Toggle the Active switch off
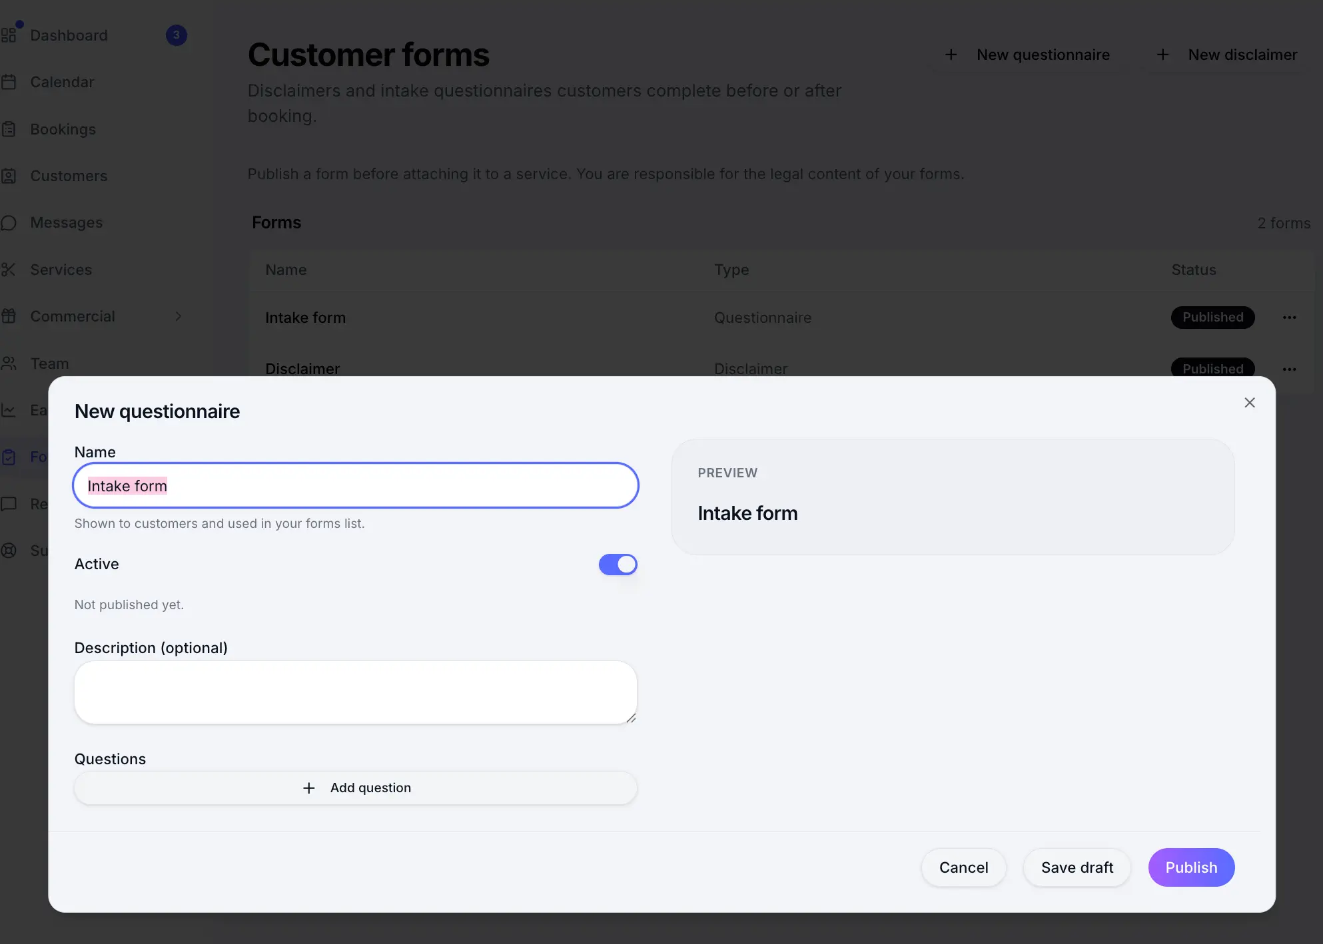The width and height of the screenshot is (1323, 944). point(618,565)
